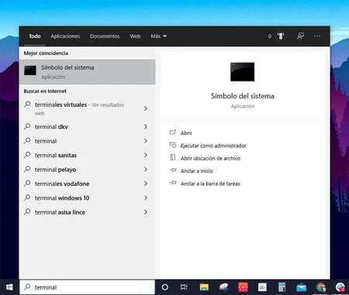Open the feedback person icon
Viewport: 349px width, 295px height.
click(300, 36)
